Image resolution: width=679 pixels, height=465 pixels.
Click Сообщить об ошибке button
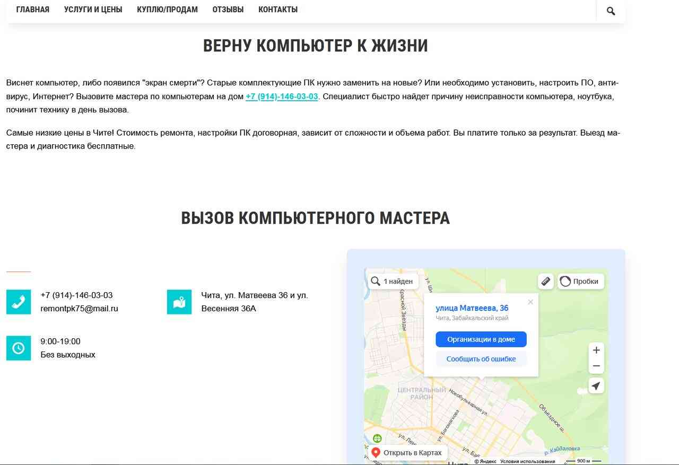481,359
